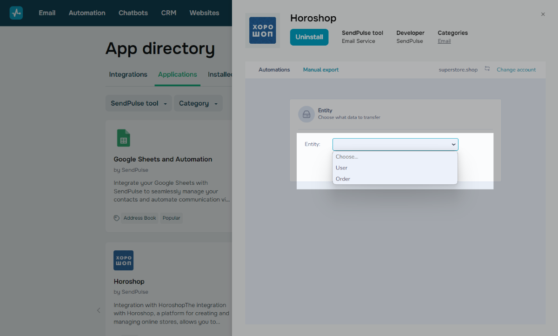Switch to the Automations tab in Horoshop

point(274,70)
